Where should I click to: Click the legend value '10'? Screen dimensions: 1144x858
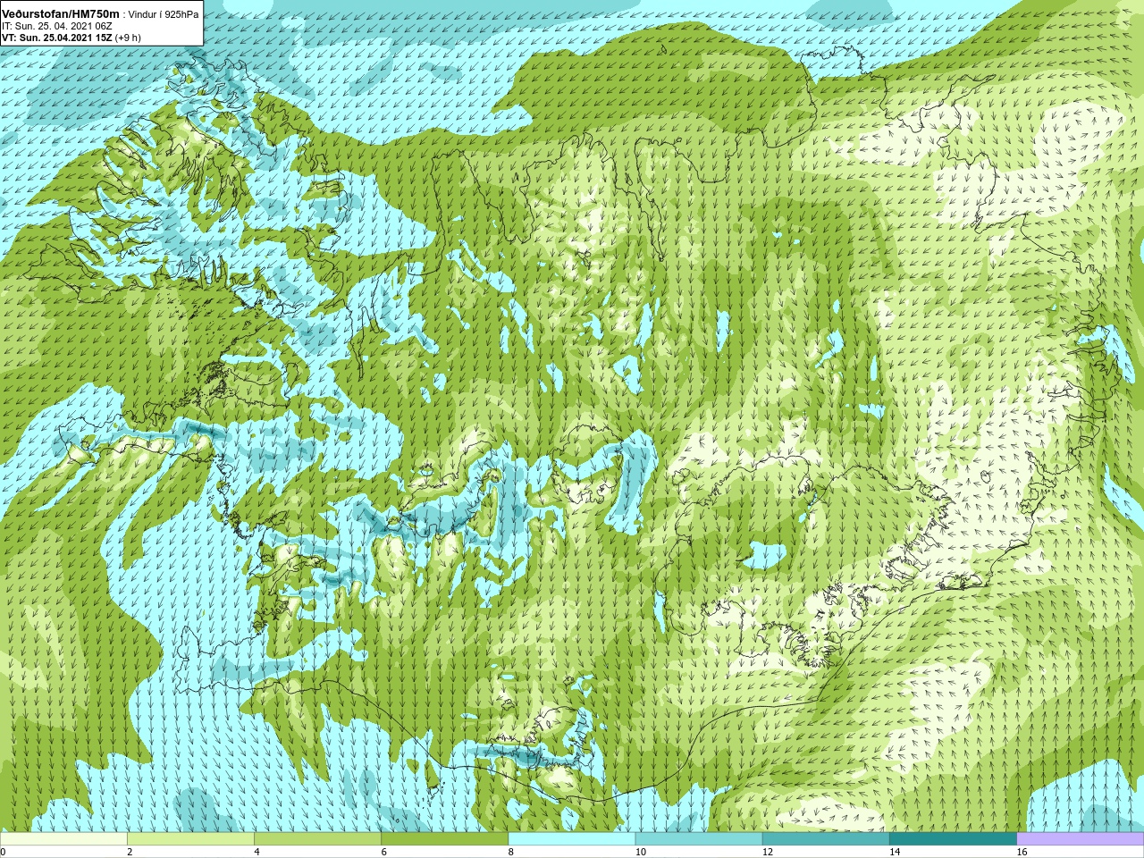point(641,852)
